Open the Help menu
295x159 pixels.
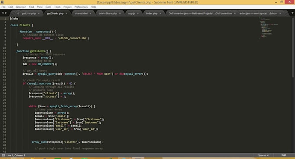click(x=93, y=7)
